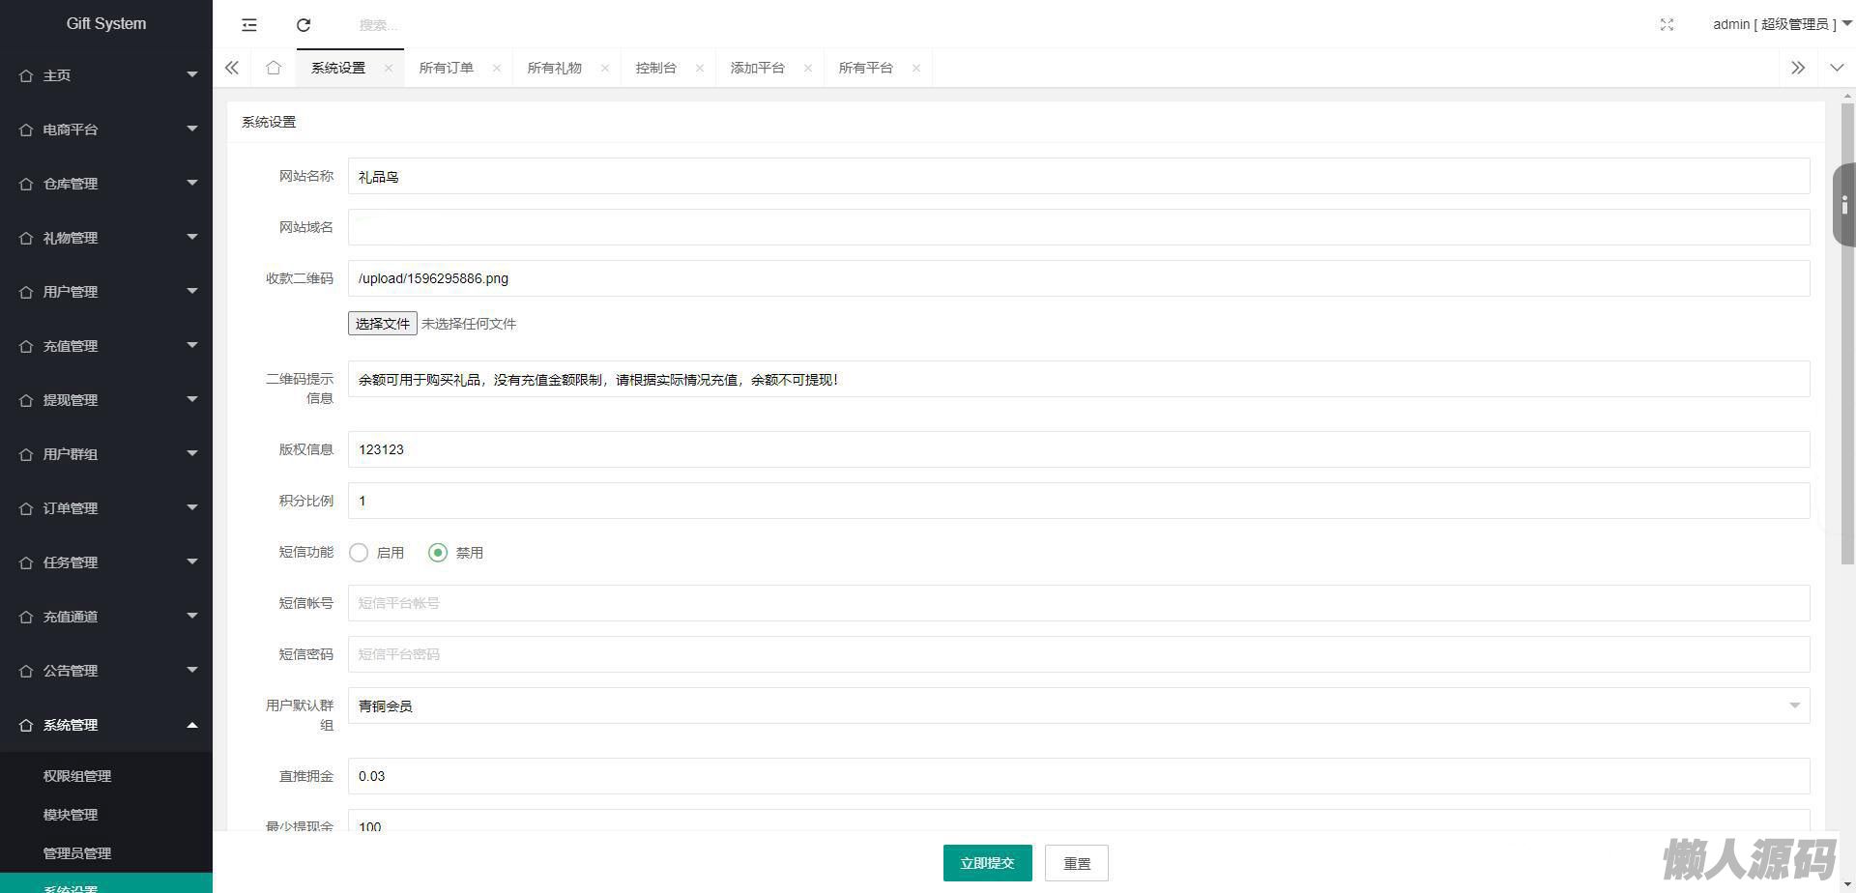Click the icon beside 用户群组
Screen dimensions: 1856x893
[x=26, y=454]
